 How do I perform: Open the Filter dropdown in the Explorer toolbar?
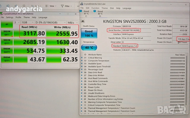coord(66,6)
